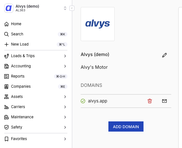This screenshot has width=182, height=148.
Task: Click the Safety label in the sidebar
Action: pyautogui.click(x=17, y=127)
